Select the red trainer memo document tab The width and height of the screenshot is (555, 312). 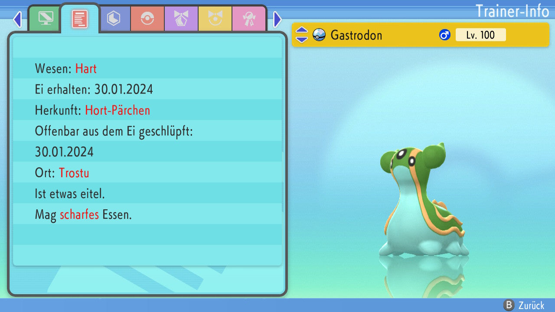click(x=79, y=19)
